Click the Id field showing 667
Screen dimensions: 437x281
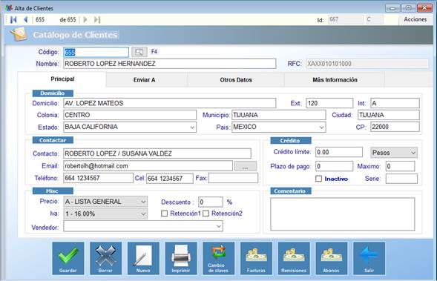(346, 19)
